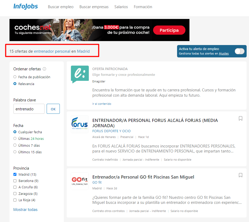Viewport: 249px width, 222px height.
Task: Click 'OFERTA PATROCINADA' label
Action: point(110,69)
